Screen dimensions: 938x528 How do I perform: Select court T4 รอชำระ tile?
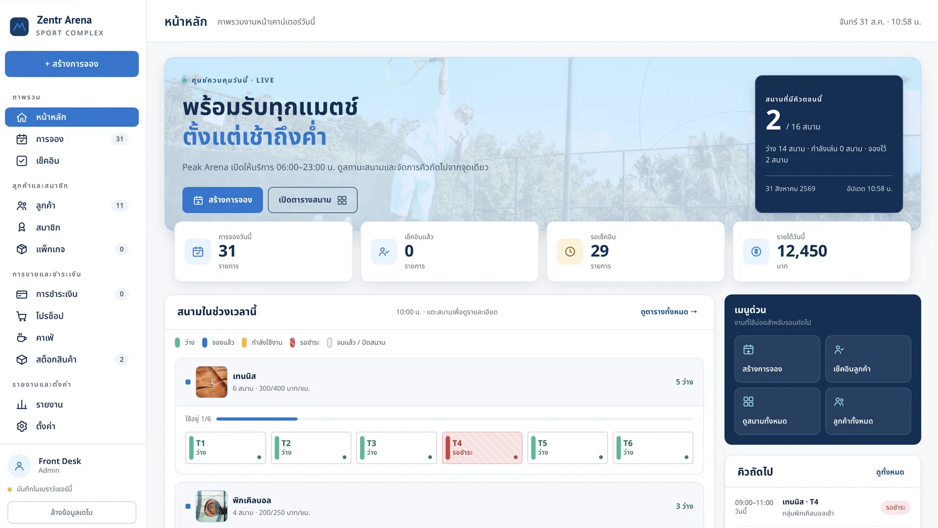(482, 447)
